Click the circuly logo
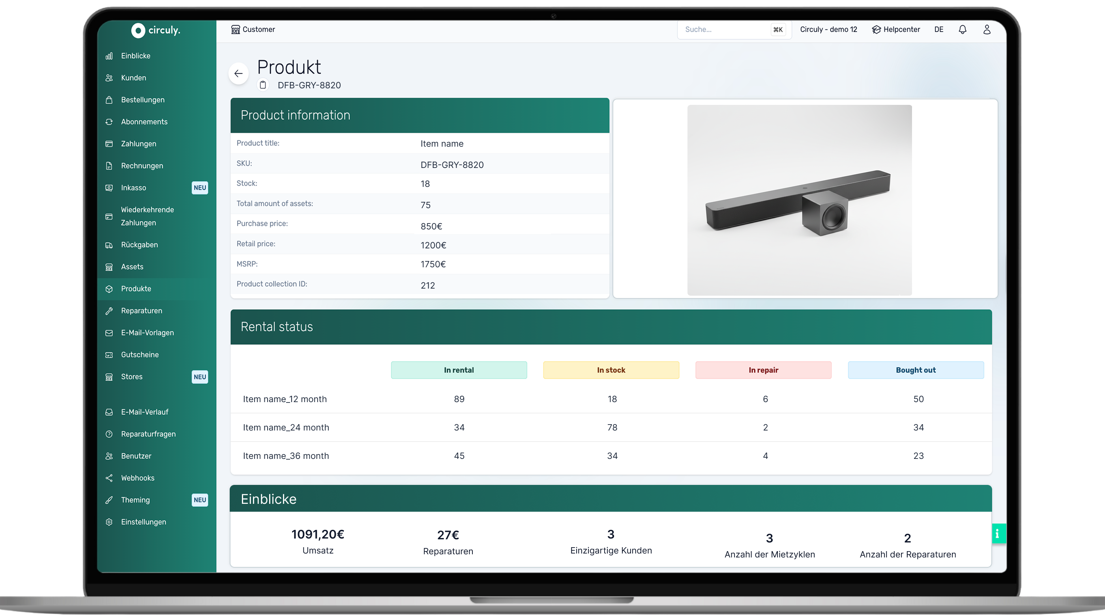The height and width of the screenshot is (615, 1105). coord(156,30)
